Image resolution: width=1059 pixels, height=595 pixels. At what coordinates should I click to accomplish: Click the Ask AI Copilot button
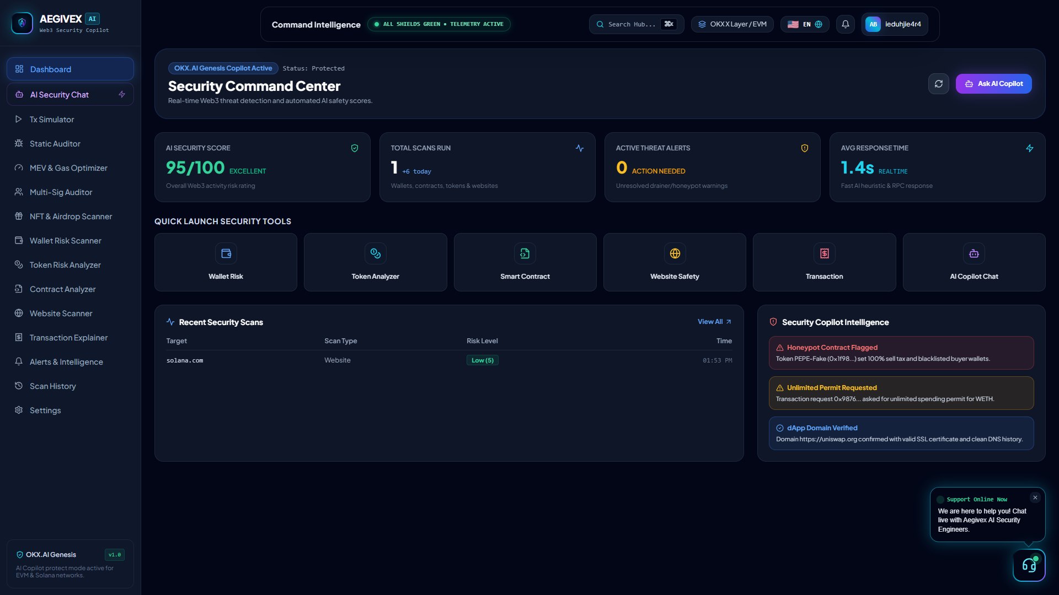[993, 84]
